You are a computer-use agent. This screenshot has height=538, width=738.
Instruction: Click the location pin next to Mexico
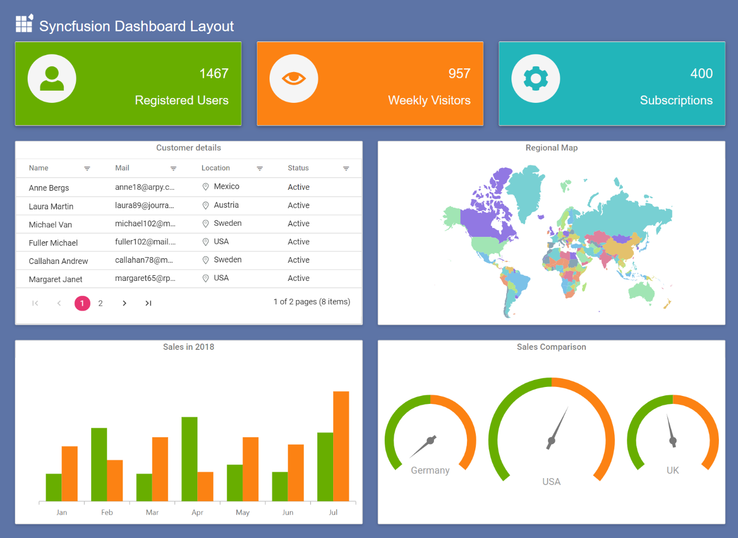(x=206, y=187)
